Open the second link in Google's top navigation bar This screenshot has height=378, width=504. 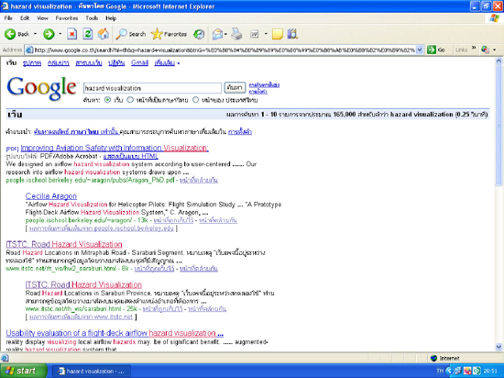59,63
